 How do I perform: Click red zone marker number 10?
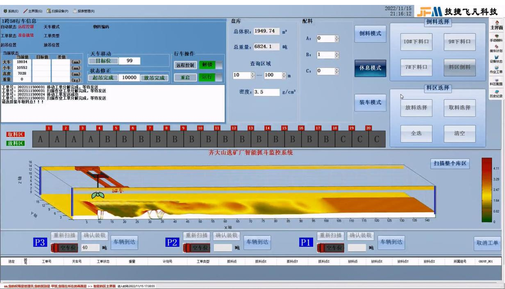click(200, 128)
